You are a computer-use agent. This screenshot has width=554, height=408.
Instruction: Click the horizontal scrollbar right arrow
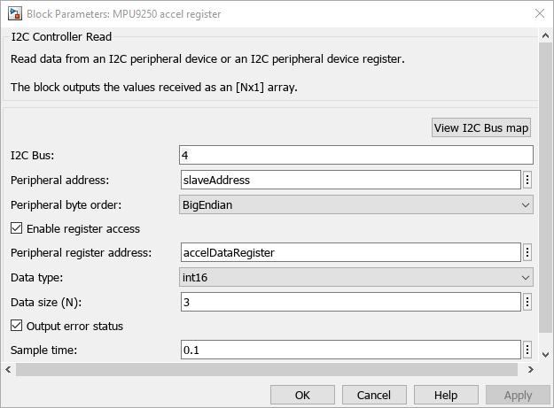coord(531,369)
